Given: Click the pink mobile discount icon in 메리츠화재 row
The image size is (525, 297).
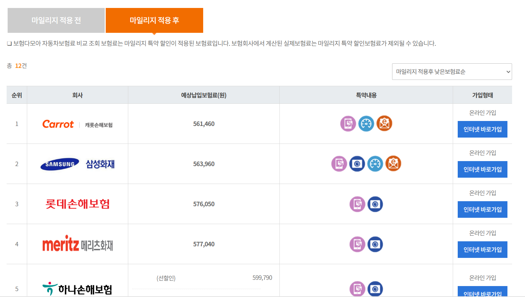Looking at the screenshot, I should pyautogui.click(x=357, y=244).
